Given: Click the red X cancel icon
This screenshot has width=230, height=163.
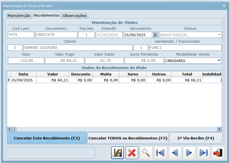Looking at the screenshot, I should tap(132, 153).
